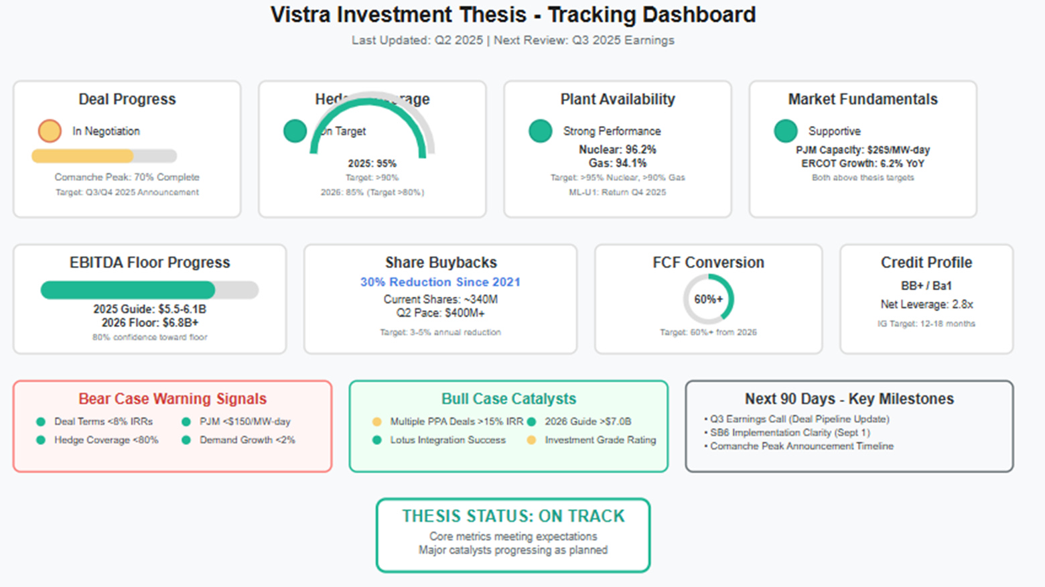This screenshot has height=587, width=1045.
Task: Click the 30% Reduction Since 2021 link
Action: (x=440, y=282)
